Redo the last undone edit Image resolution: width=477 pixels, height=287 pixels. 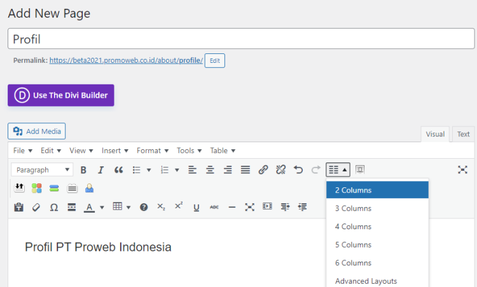click(x=316, y=170)
